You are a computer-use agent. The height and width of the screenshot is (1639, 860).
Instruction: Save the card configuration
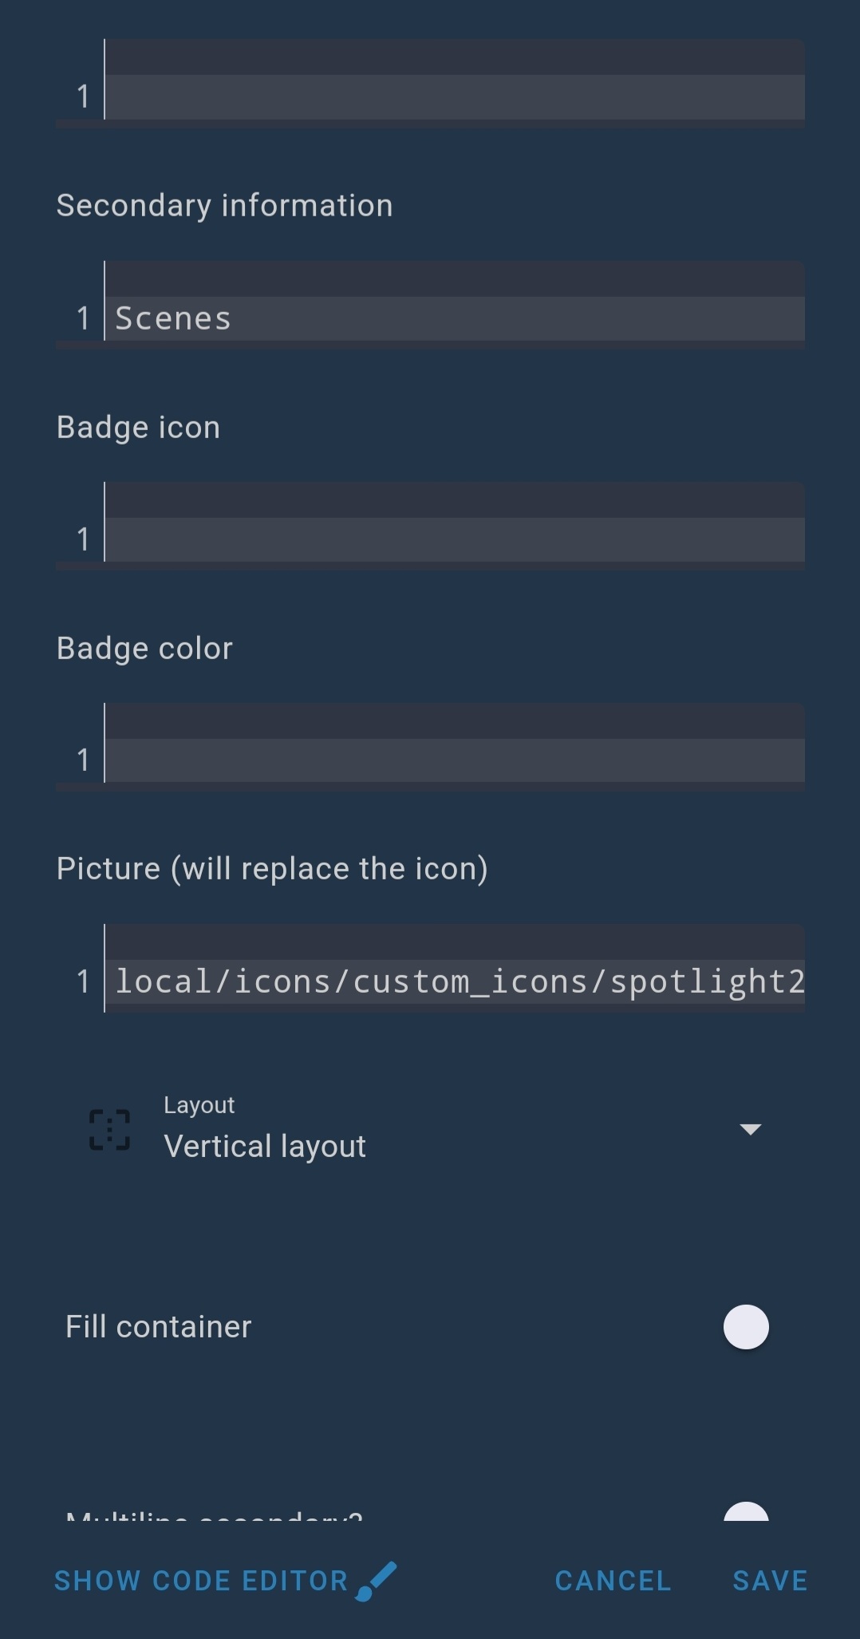click(768, 1580)
